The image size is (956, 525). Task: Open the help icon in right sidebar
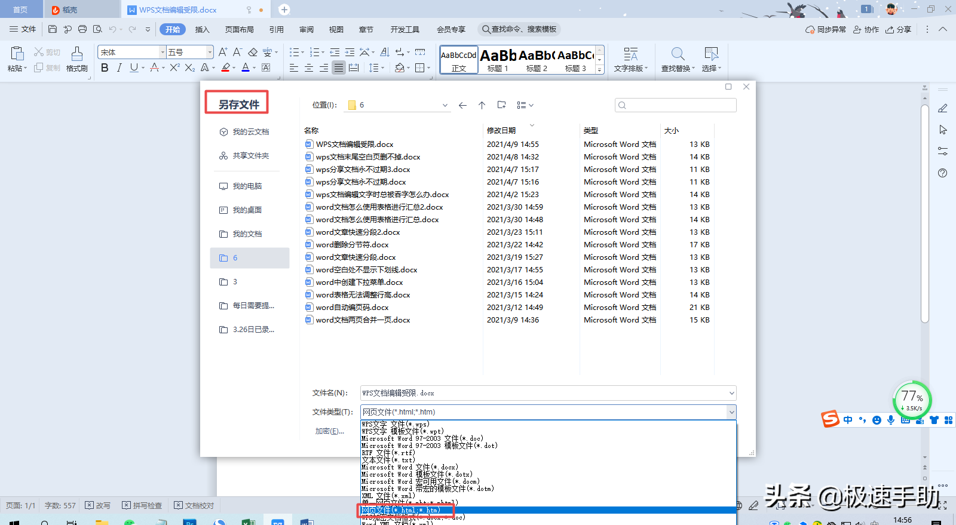[x=943, y=173]
